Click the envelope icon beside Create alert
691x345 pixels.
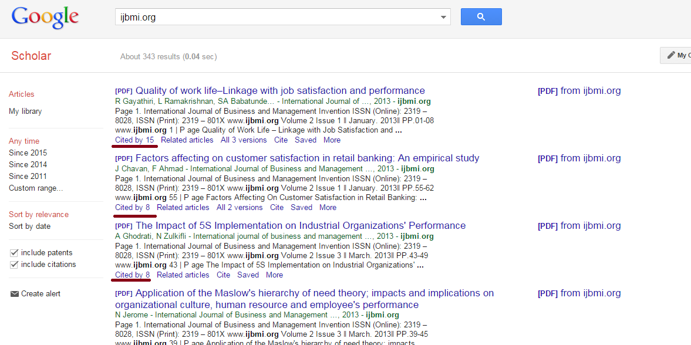pyautogui.click(x=15, y=294)
